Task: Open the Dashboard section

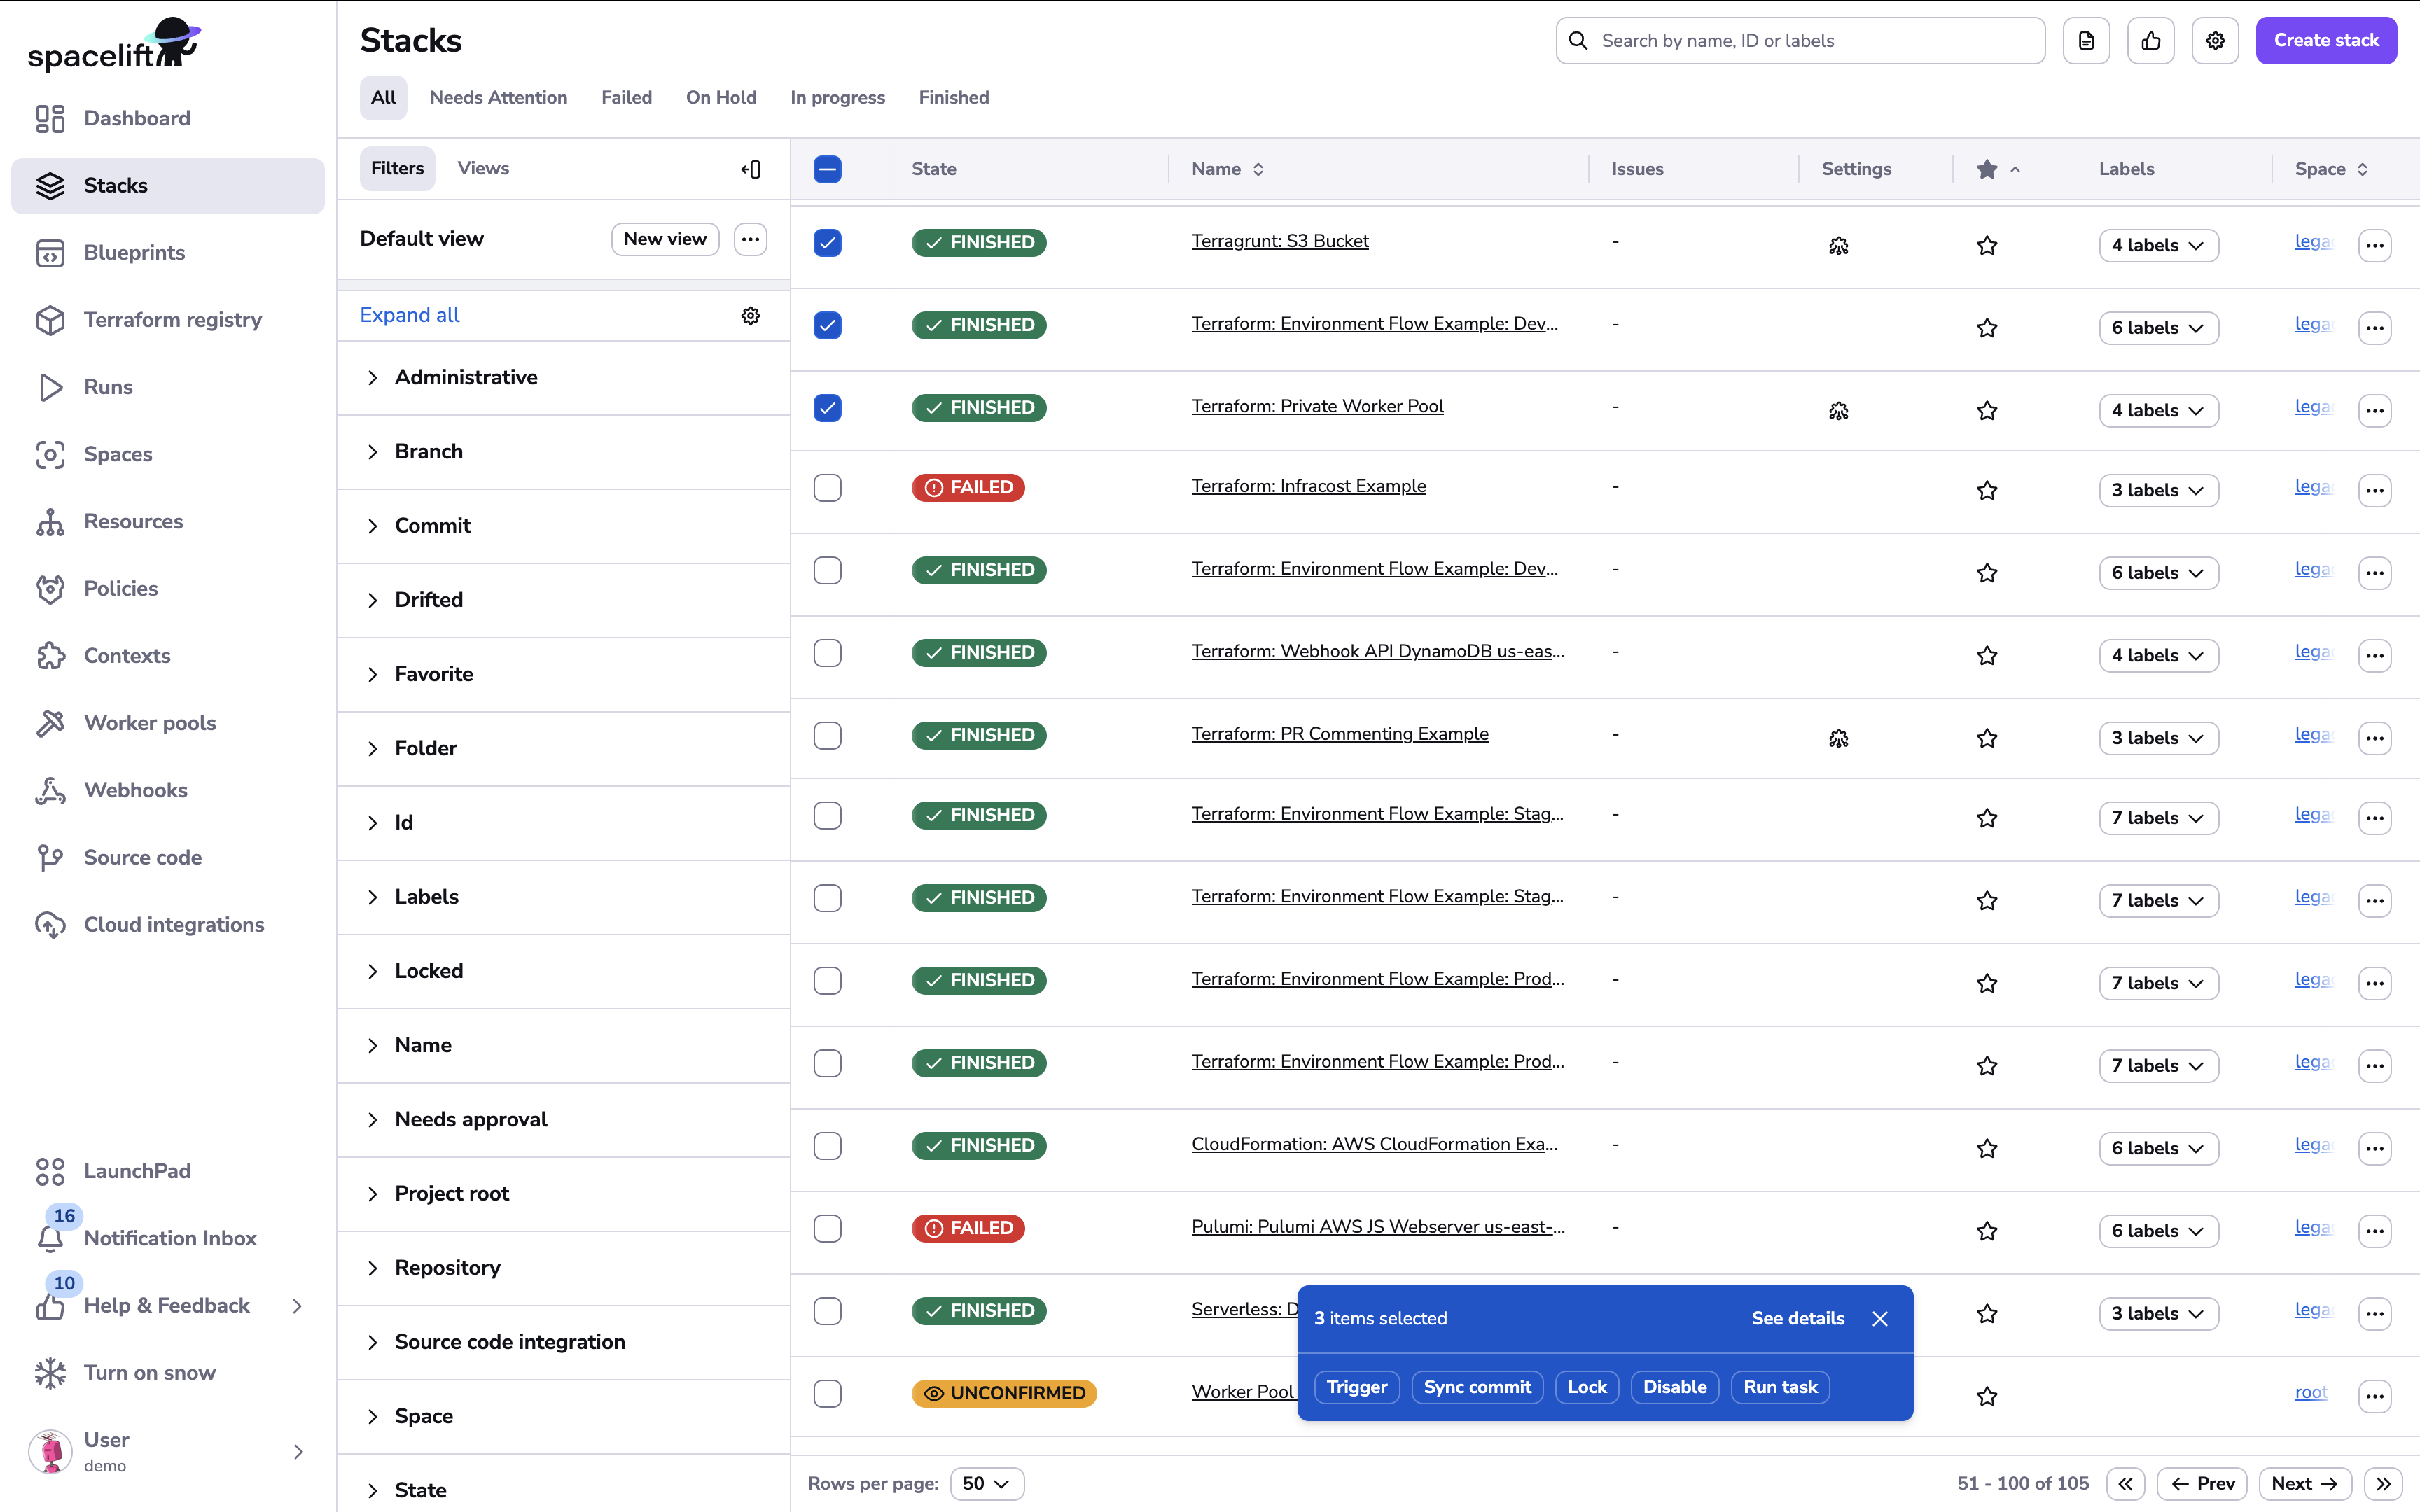Action: tap(136, 118)
